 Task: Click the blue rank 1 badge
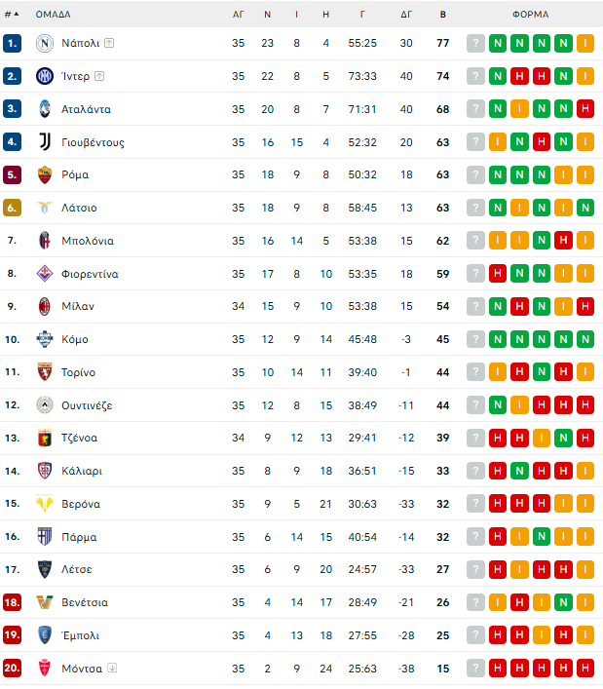point(13,43)
